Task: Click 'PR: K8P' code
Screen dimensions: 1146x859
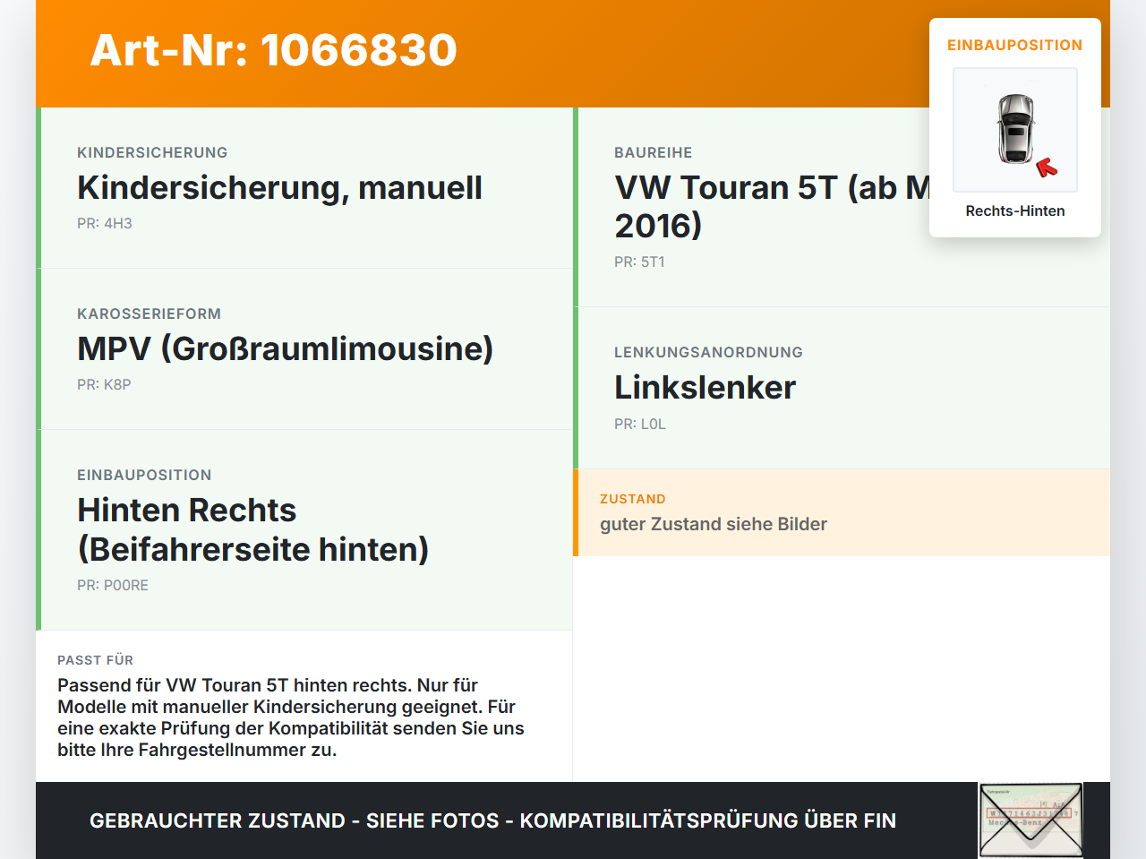Action: point(104,385)
